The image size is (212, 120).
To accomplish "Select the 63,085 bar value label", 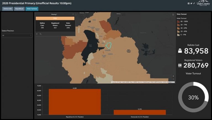I will click(x=75, y=88).
